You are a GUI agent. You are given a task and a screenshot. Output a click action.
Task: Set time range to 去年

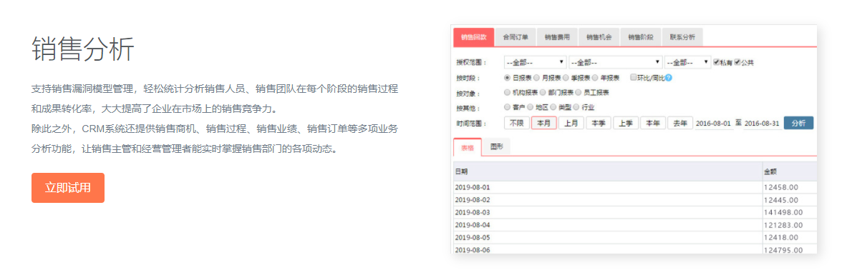(680, 123)
